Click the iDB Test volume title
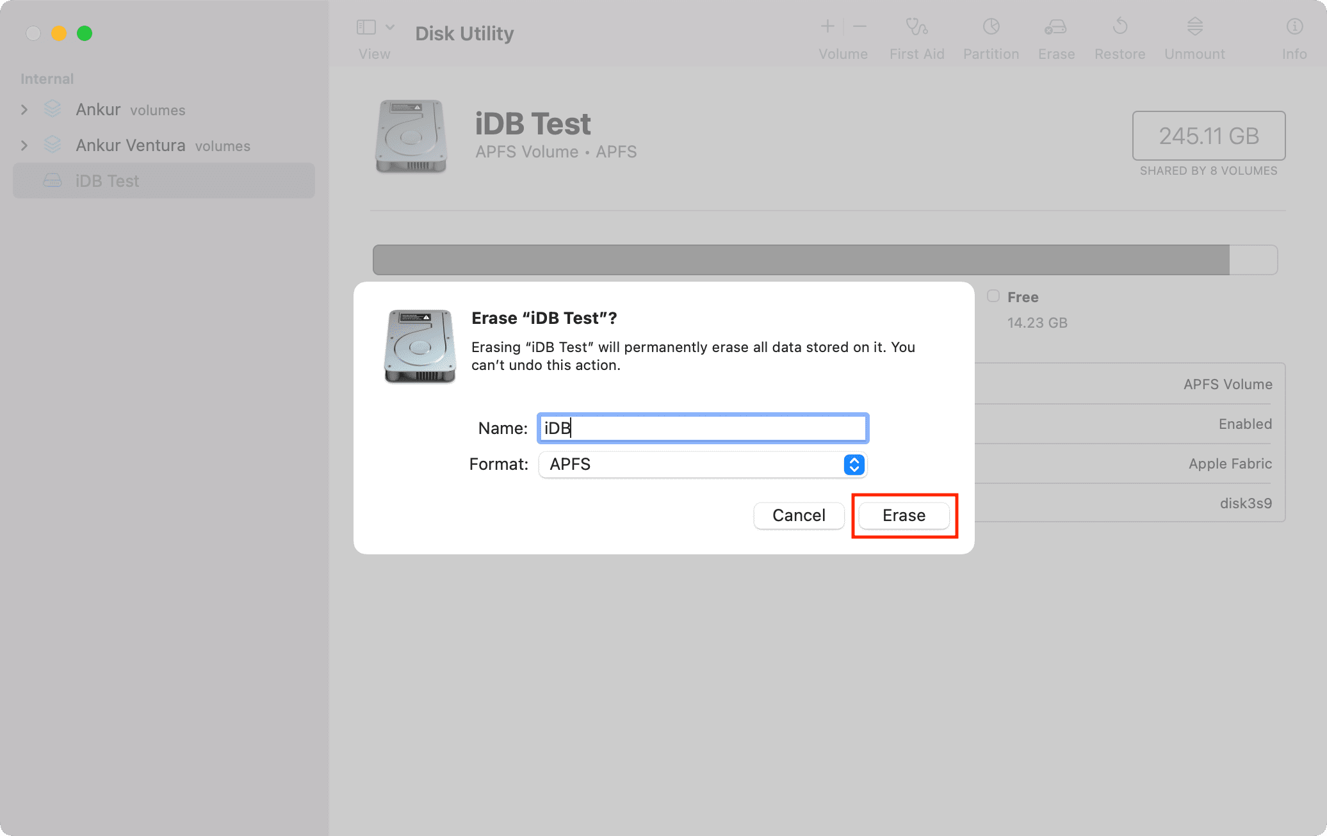The width and height of the screenshot is (1327, 836). 532,124
